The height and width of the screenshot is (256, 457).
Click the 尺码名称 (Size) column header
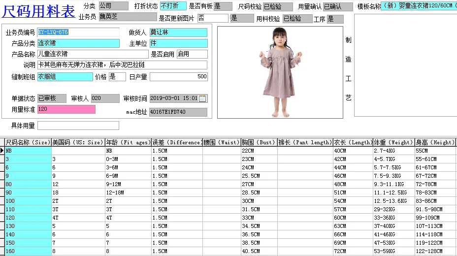(28, 142)
